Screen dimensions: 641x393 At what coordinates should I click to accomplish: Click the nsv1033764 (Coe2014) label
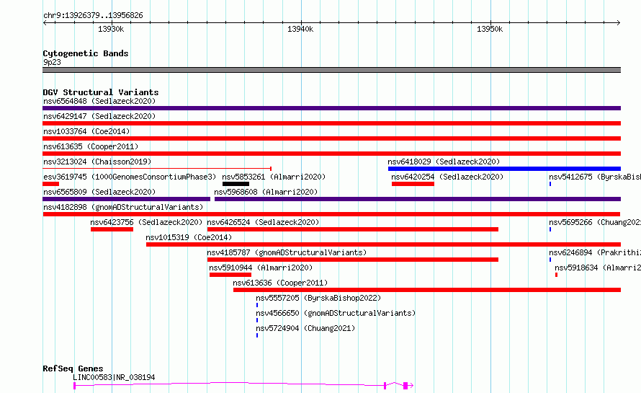[x=86, y=131]
